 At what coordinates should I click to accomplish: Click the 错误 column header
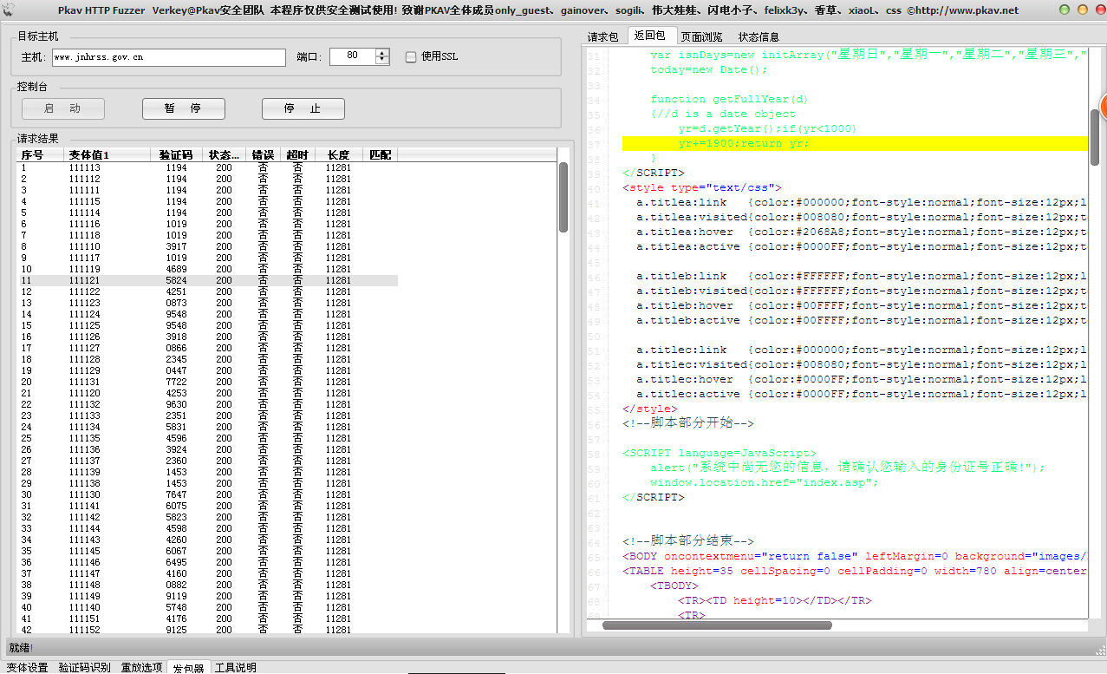[x=264, y=155]
